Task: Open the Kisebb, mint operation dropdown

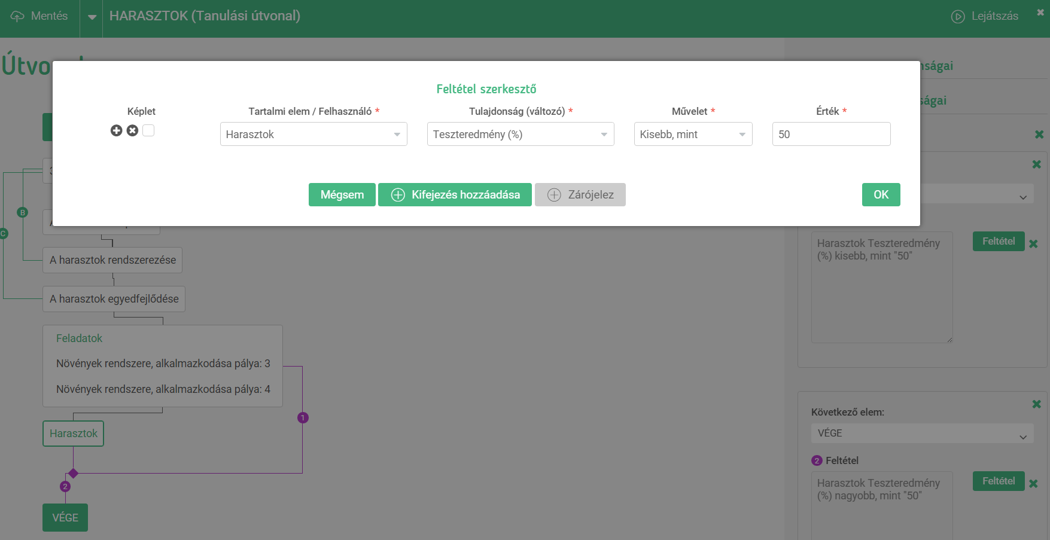Action: (x=693, y=134)
